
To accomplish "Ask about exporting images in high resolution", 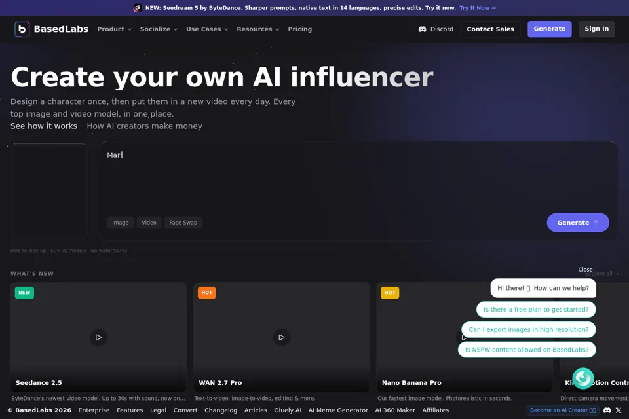I will (528, 329).
